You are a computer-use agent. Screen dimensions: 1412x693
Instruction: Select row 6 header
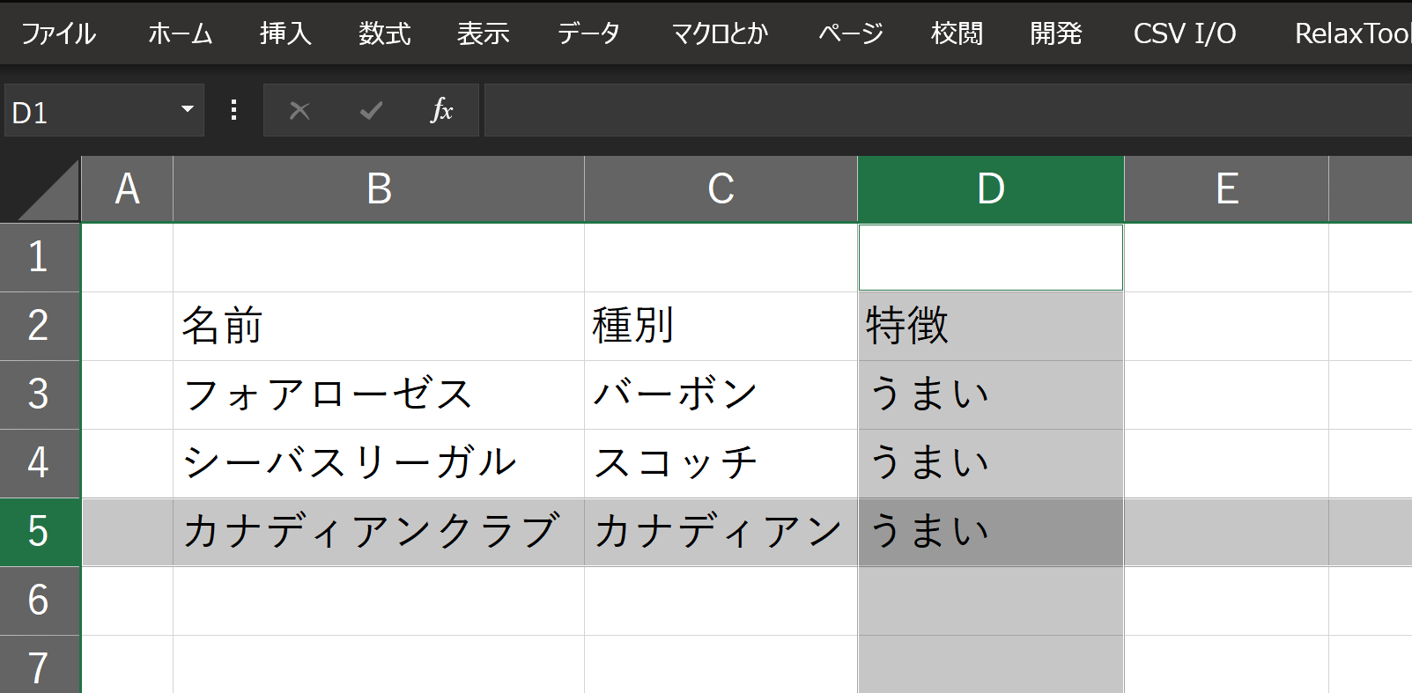(x=39, y=601)
